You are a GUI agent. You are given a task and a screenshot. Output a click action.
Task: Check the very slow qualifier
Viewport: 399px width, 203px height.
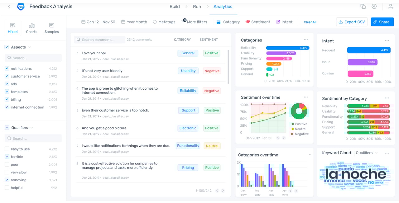tap(7, 172)
